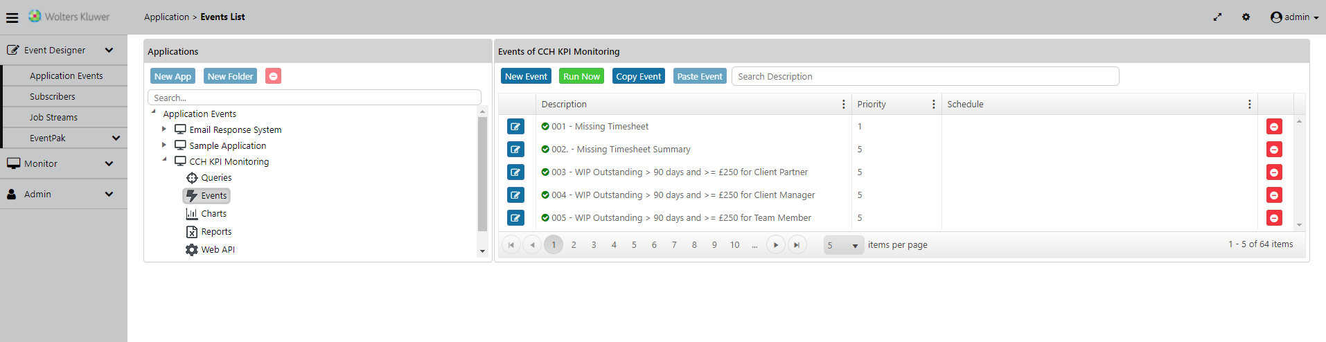Expand the Admin sidebar section
This screenshot has height=342, width=1326.
(109, 194)
